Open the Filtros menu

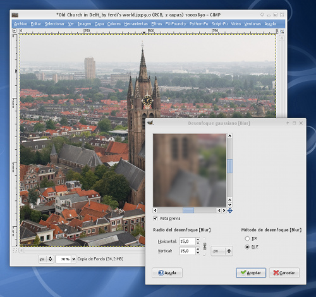157,24
